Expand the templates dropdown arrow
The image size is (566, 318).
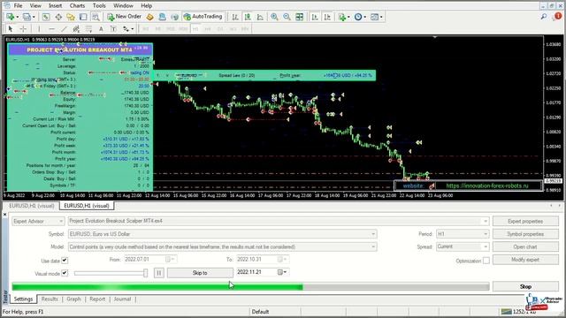(x=381, y=17)
